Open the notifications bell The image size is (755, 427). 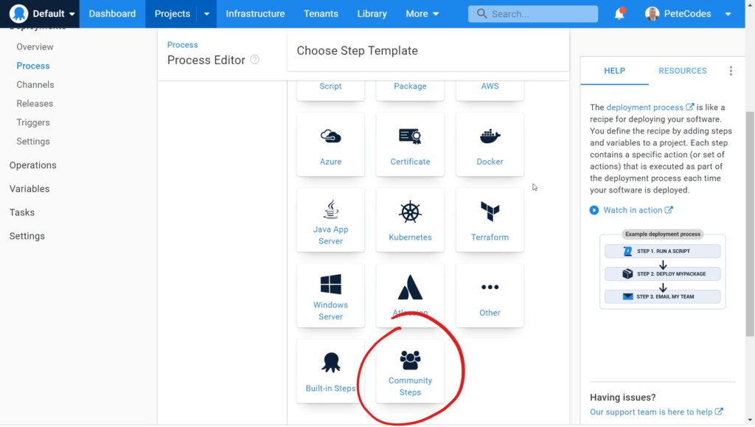pos(619,13)
